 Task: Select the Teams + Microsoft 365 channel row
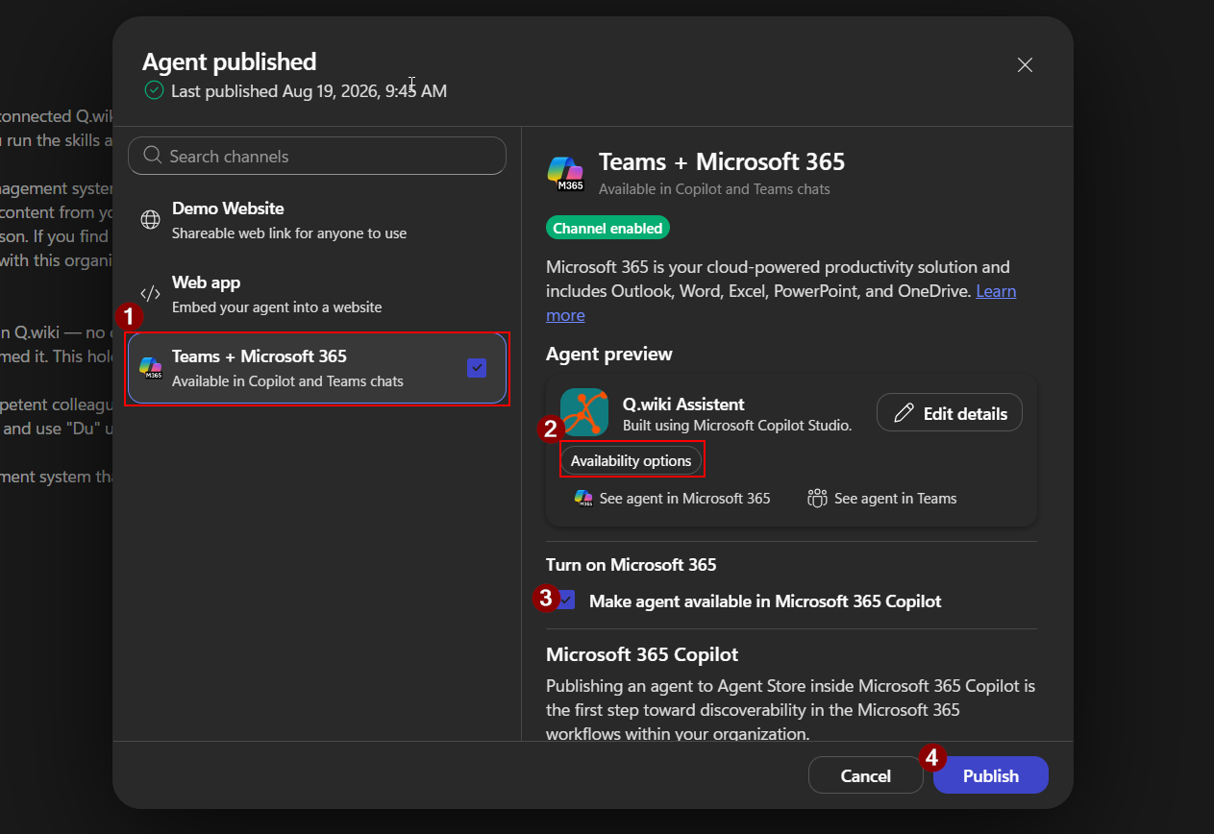317,368
